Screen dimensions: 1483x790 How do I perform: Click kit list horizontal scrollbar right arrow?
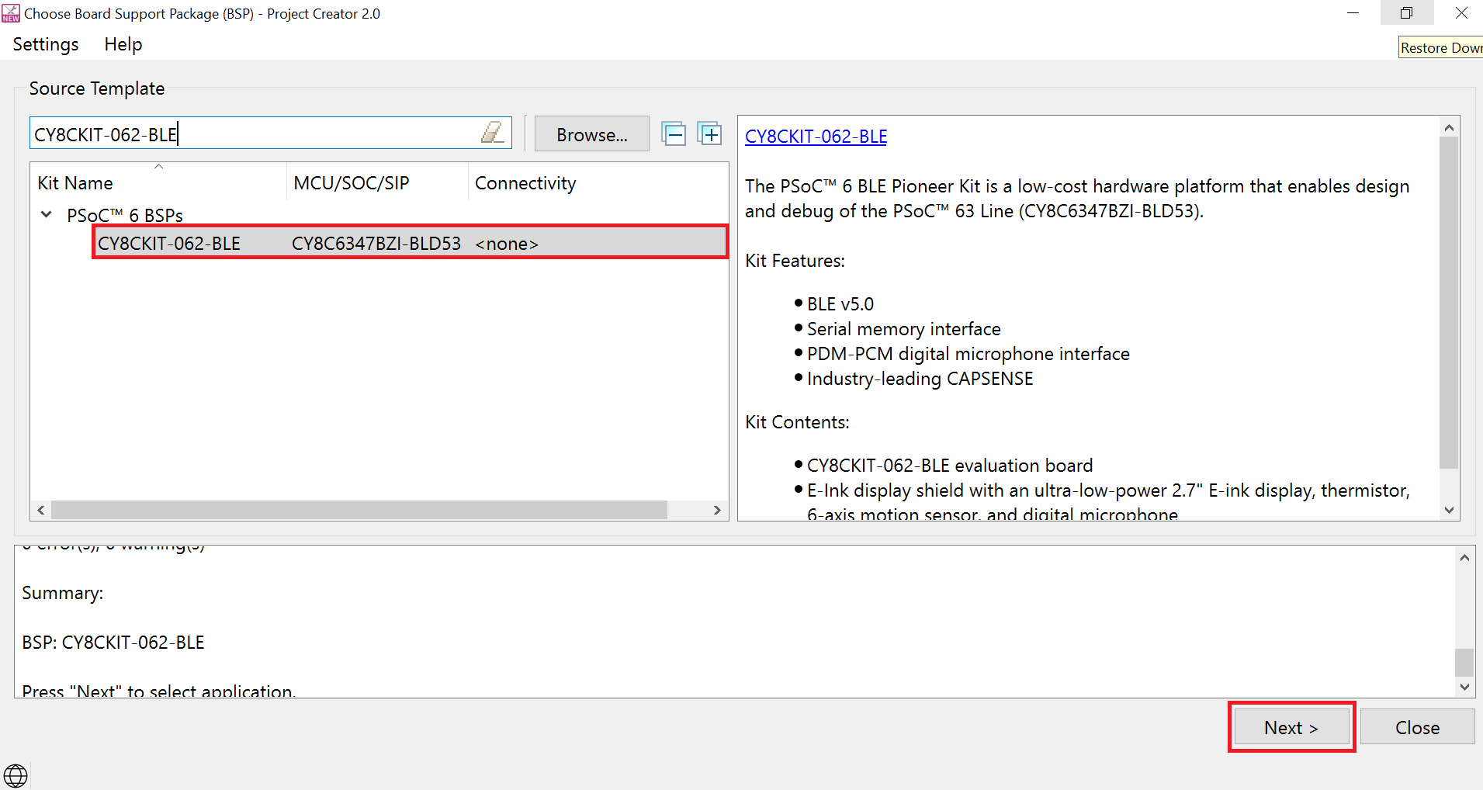pyautogui.click(x=717, y=510)
